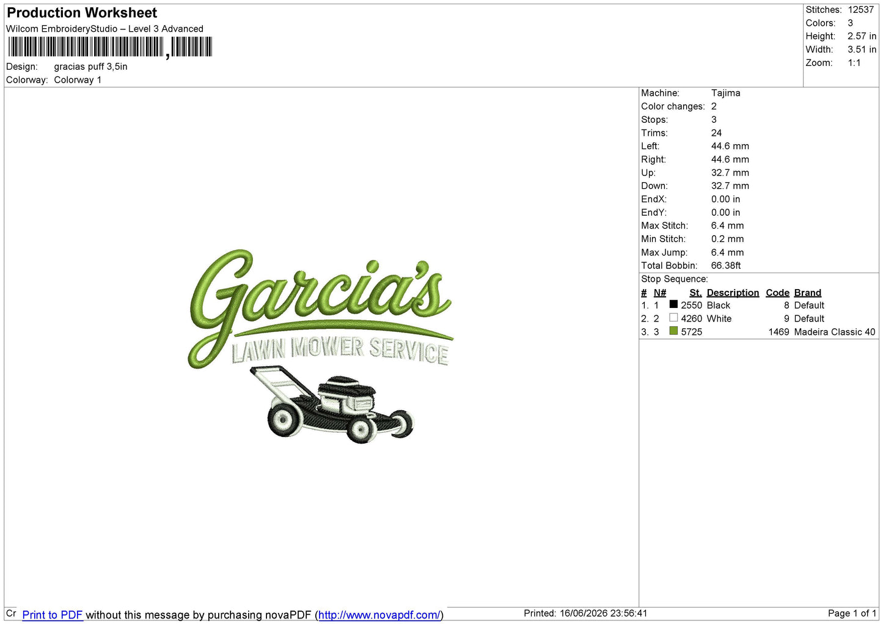Click the 'Description' column header
The height and width of the screenshot is (624, 883).
point(733,293)
